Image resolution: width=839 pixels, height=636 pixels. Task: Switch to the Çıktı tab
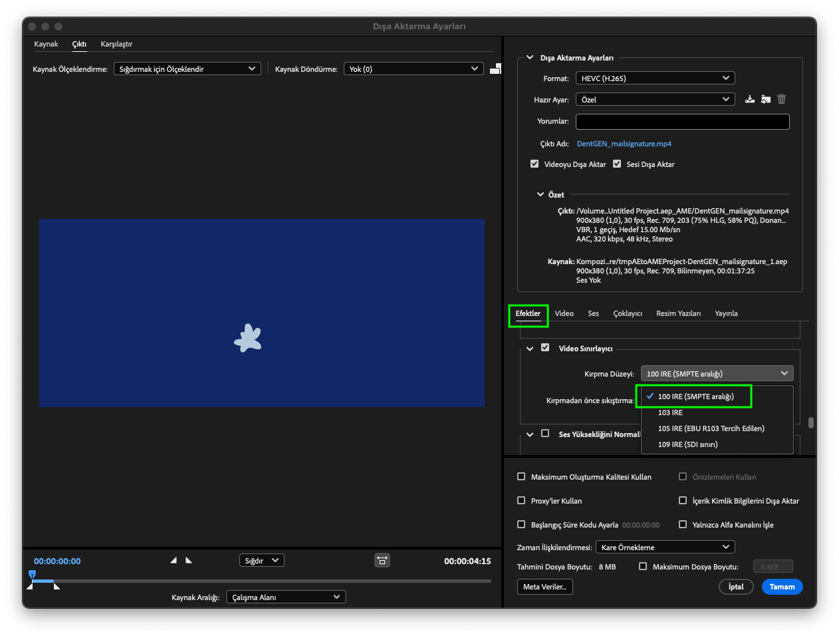79,44
